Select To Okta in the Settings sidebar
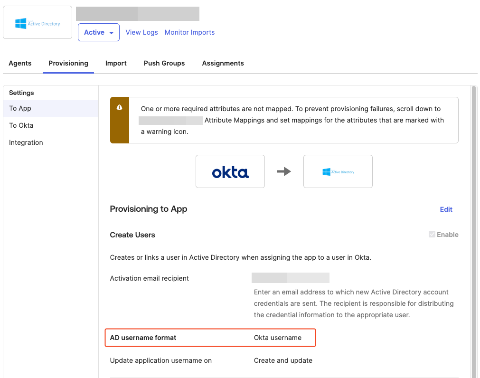This screenshot has width=480, height=378. coord(22,125)
